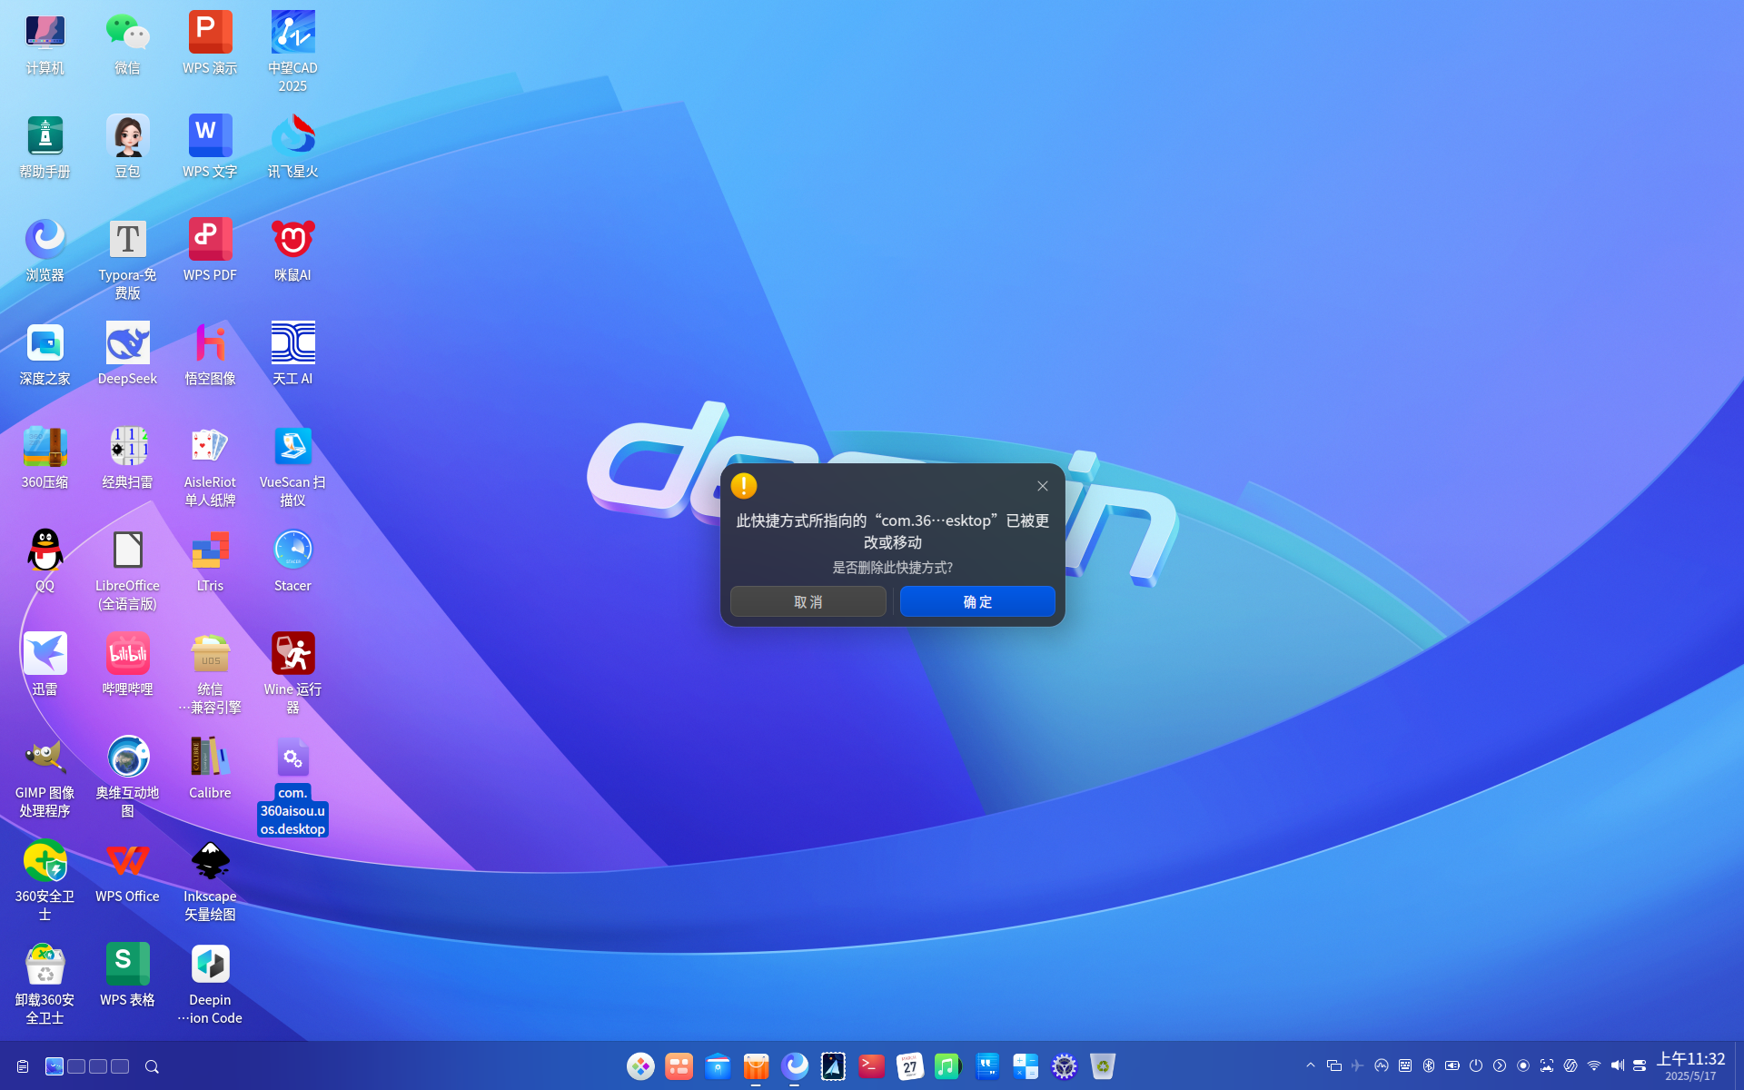Select the 360安全卫士 desktop icon
Image resolution: width=1744 pixels, height=1090 pixels.
pyautogui.click(x=45, y=880)
